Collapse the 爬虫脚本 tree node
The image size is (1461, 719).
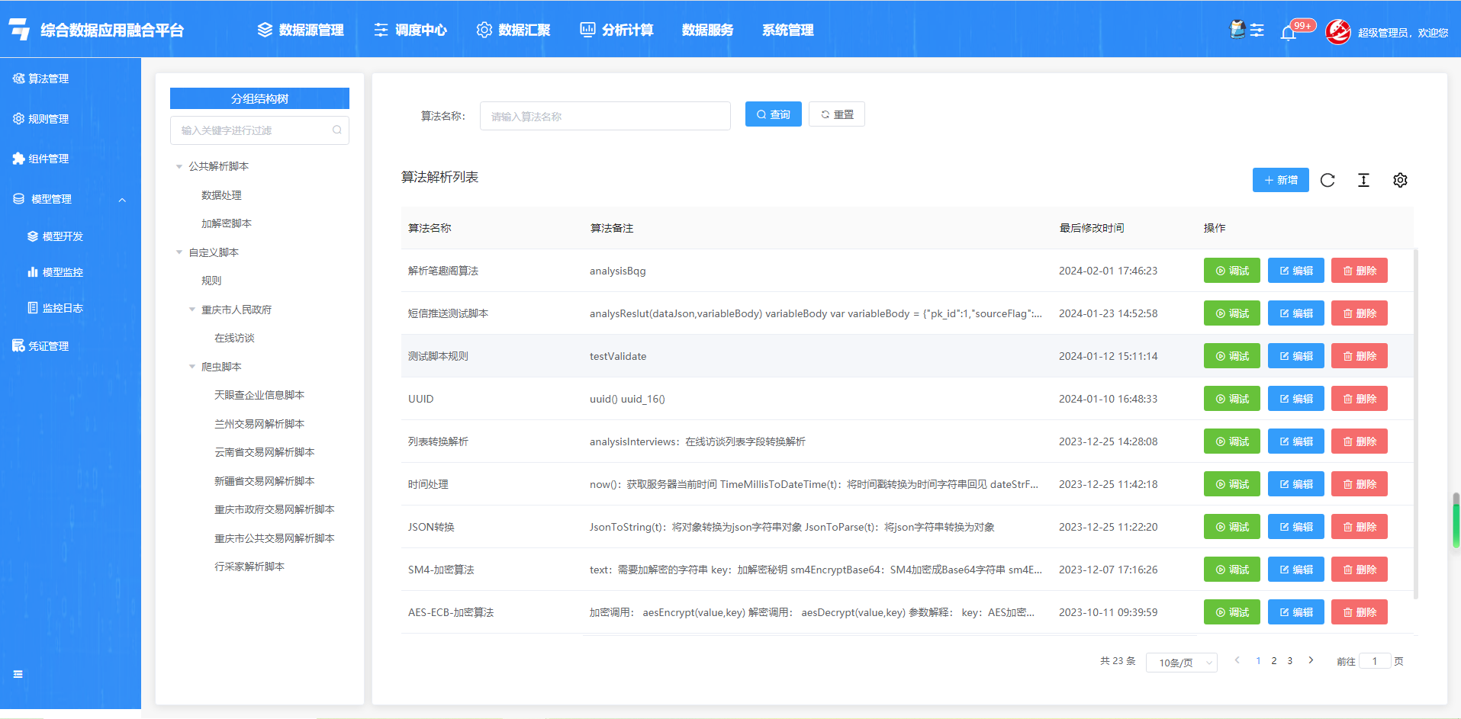[x=192, y=367]
